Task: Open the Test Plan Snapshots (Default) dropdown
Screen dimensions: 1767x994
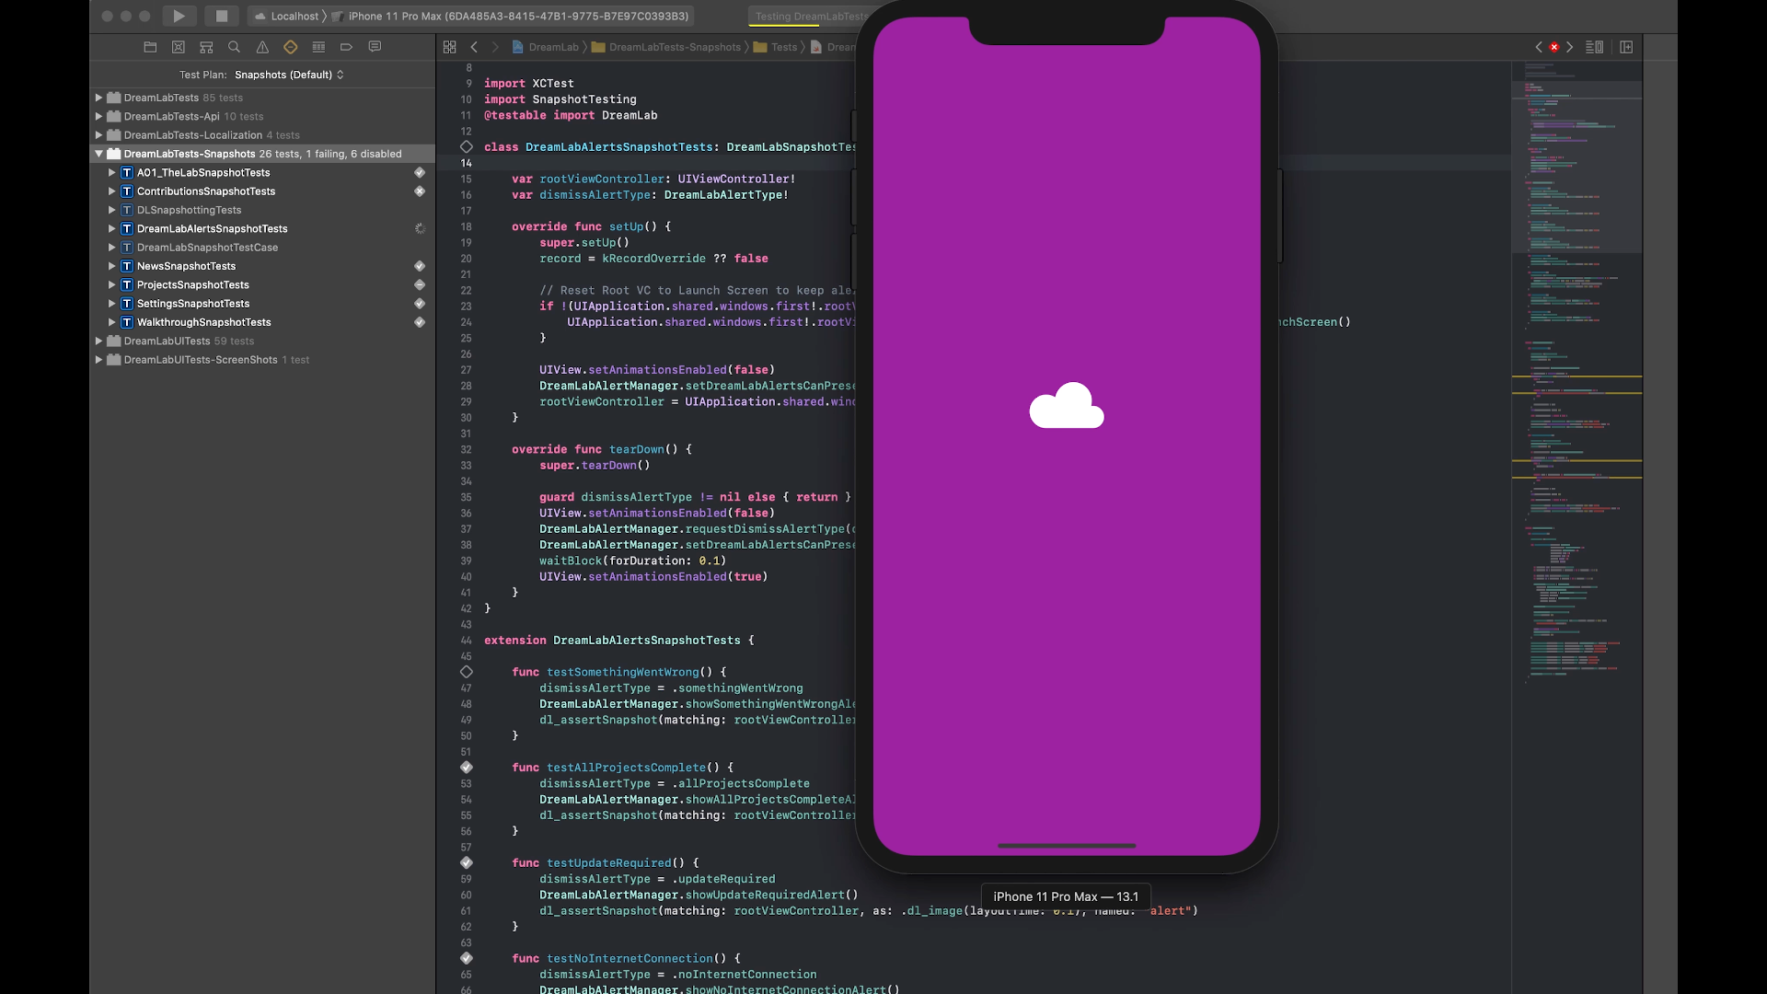Action: coord(289,75)
